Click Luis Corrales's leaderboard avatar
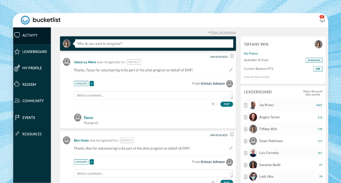This screenshot has width=341, height=183. 253,153
